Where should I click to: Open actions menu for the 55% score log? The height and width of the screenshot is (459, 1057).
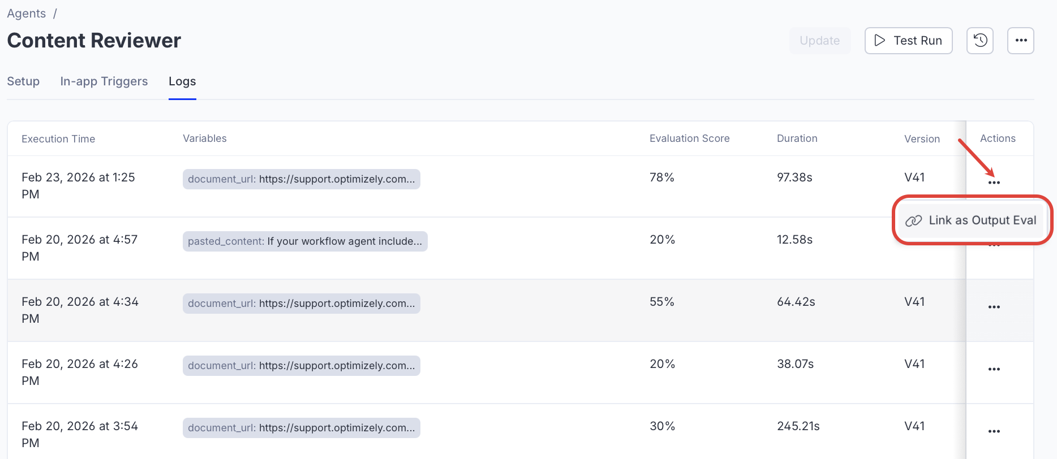click(x=994, y=307)
